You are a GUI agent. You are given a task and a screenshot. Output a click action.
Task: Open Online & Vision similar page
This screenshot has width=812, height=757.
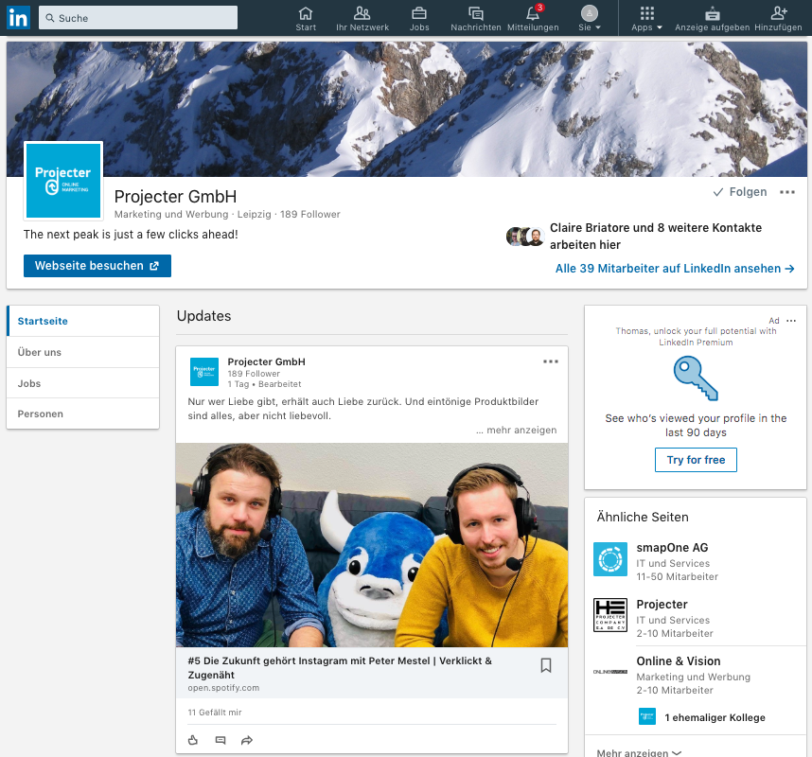pos(678,661)
